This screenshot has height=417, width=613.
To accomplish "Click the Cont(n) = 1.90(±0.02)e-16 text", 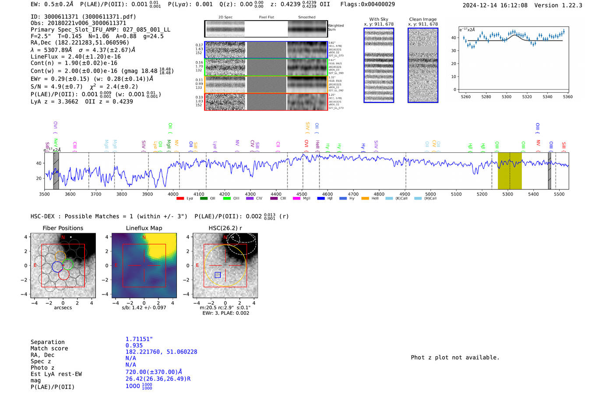I will (74, 63).
